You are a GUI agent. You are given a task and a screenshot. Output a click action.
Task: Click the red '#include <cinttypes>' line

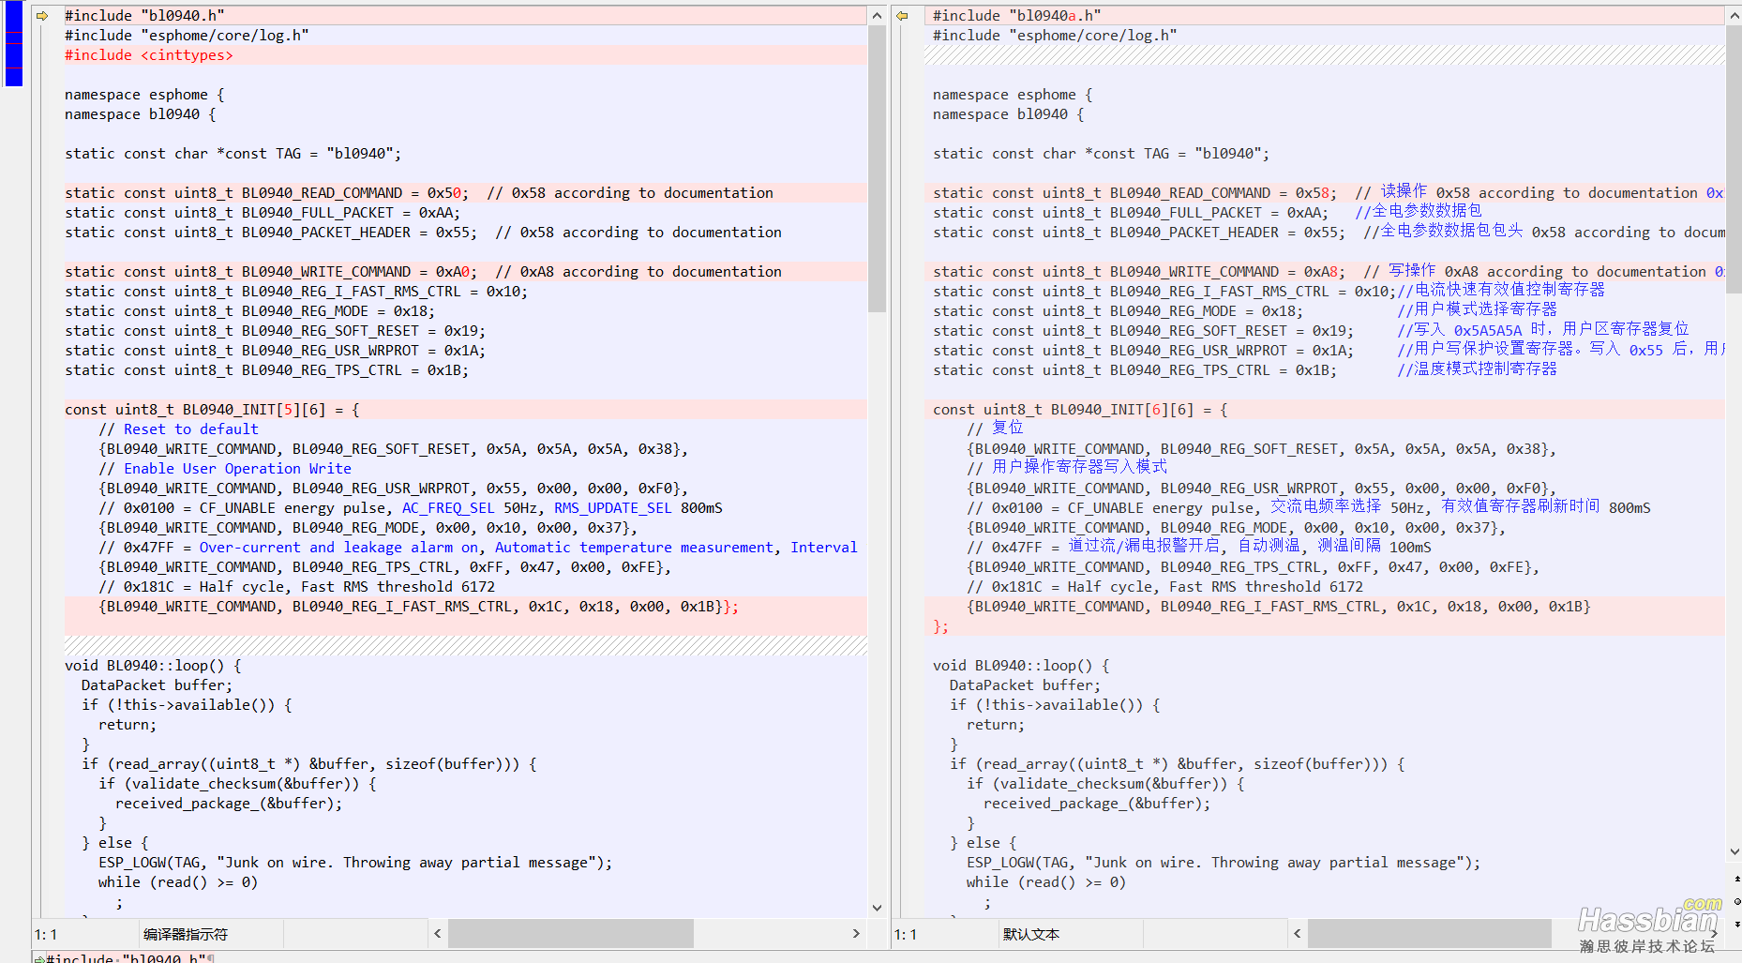coord(149,54)
